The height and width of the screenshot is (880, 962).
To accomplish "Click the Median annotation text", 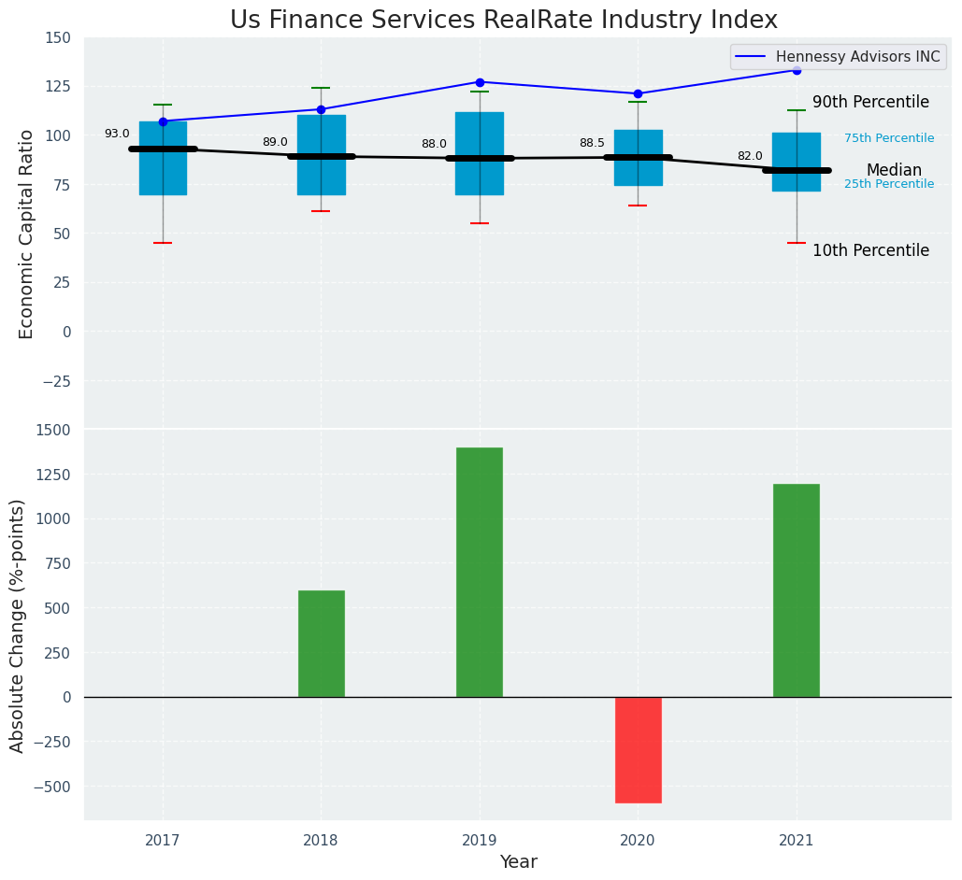I will pos(894,170).
